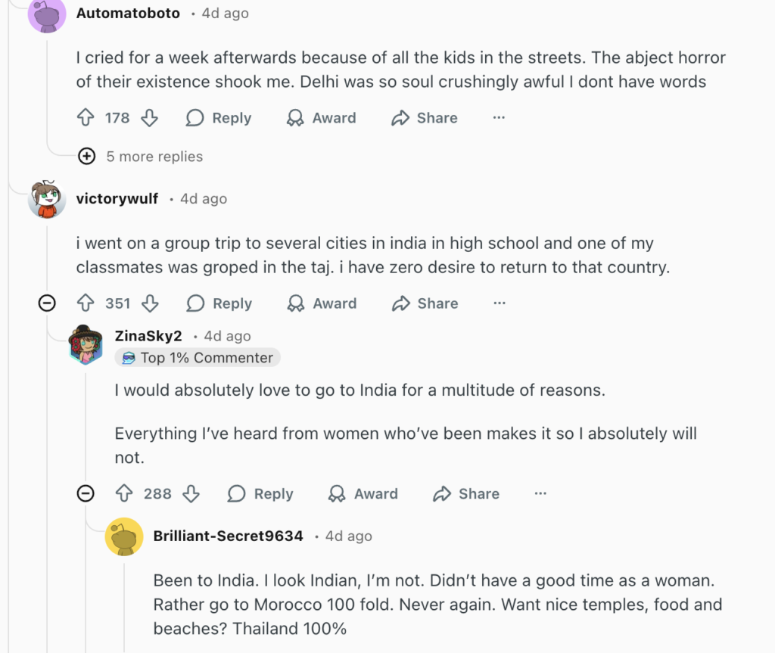The height and width of the screenshot is (653, 775).
Task: Collapse ZinaSky2's reply thread
Action: click(x=86, y=494)
